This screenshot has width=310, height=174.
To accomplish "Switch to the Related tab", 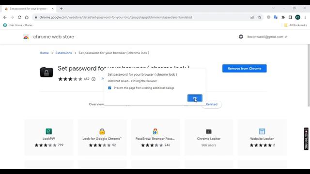I will pos(211,104).
